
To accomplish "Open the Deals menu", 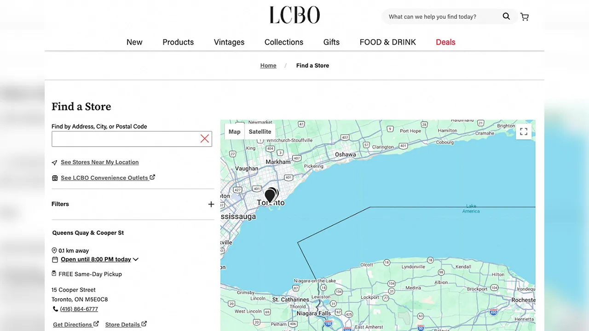I will point(445,42).
